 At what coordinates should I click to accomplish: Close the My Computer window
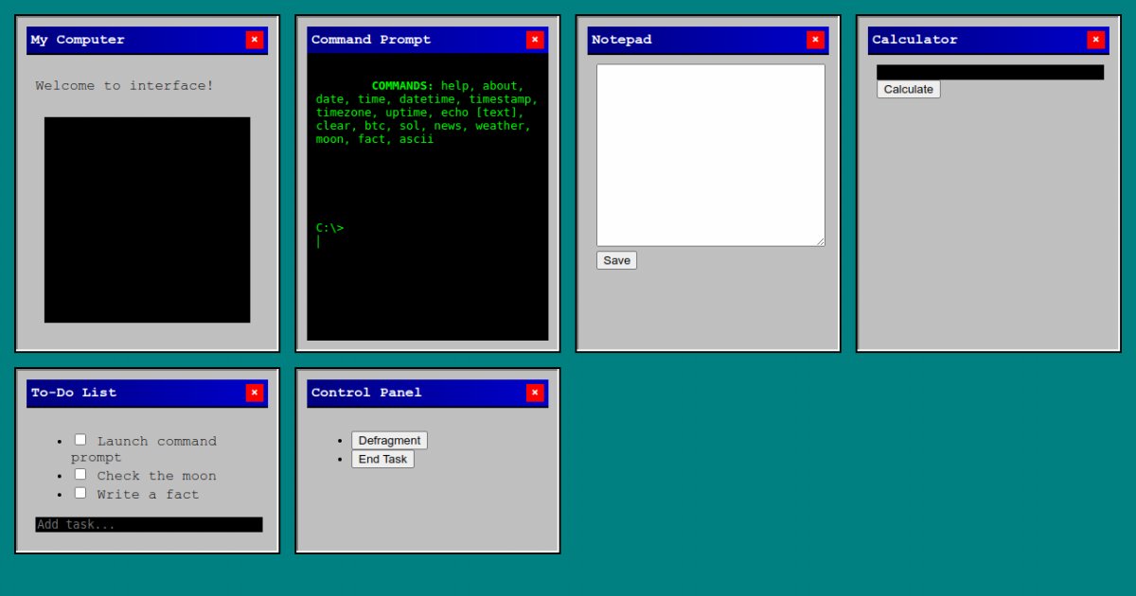point(254,40)
